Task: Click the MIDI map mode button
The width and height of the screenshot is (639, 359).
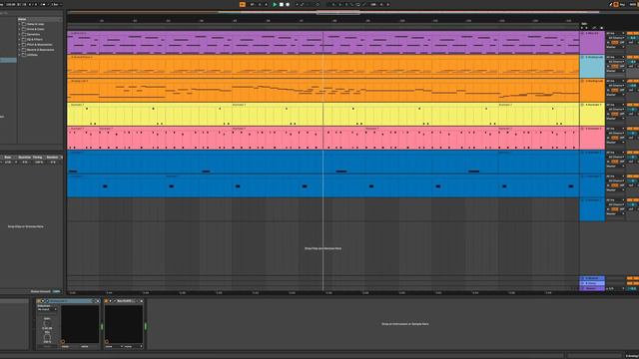Action: pyautogui.click(x=632, y=4)
